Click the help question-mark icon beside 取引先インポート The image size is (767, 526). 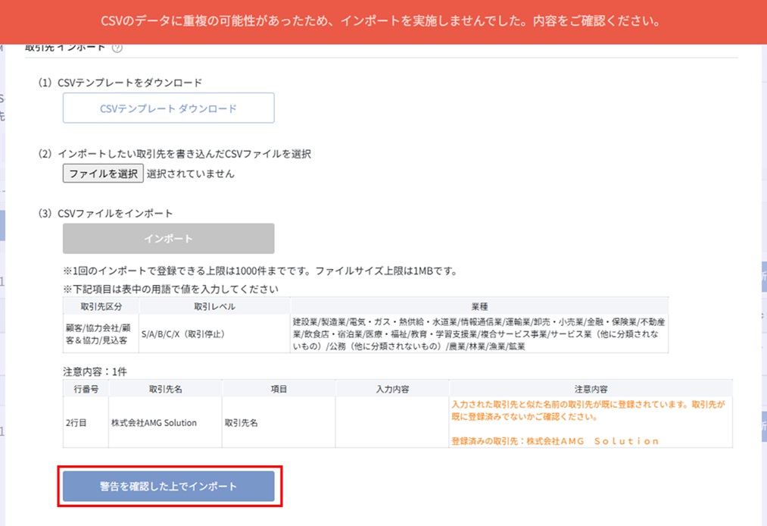(x=117, y=48)
